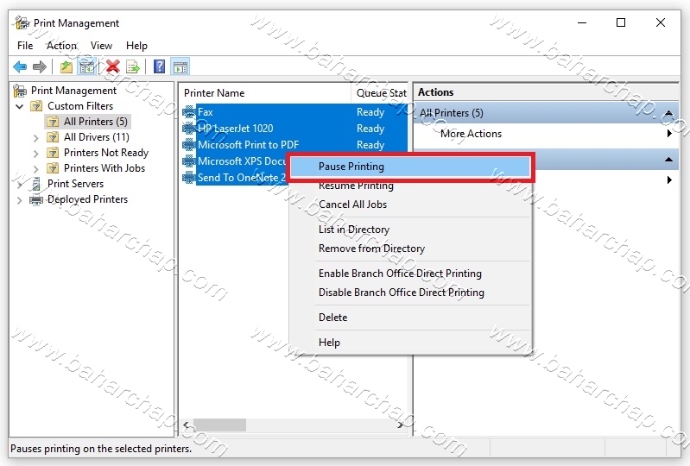Click Delete in the context menu
This screenshot has width=690, height=466.
(410, 318)
